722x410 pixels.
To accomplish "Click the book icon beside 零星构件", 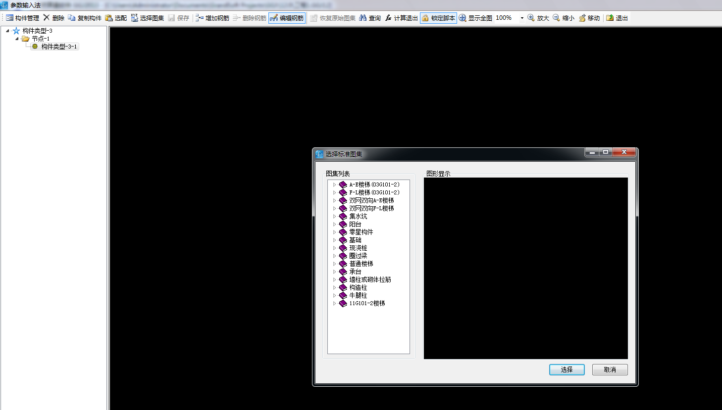I will (343, 232).
